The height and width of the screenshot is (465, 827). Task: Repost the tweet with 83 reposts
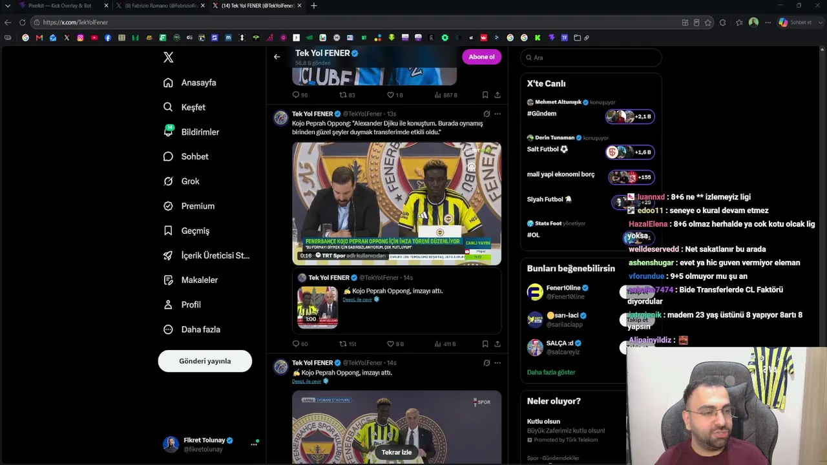pos(347,95)
